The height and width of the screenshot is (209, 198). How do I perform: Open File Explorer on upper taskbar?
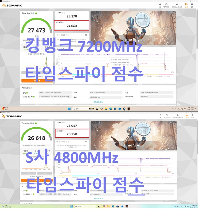pyautogui.click(x=106, y=109)
